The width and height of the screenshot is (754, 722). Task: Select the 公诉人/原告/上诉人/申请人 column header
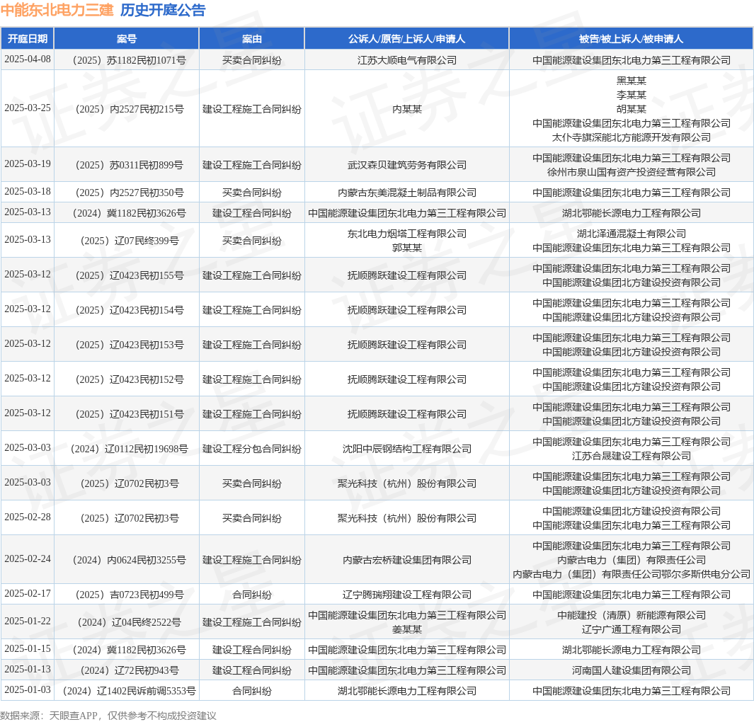click(407, 39)
